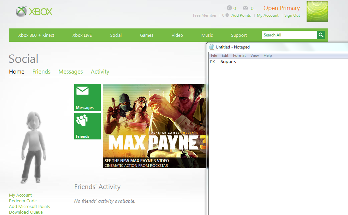Open the green gamer picture tile
Image resolution: width=348 pixels, height=215 pixels.
pyautogui.click(x=317, y=11)
